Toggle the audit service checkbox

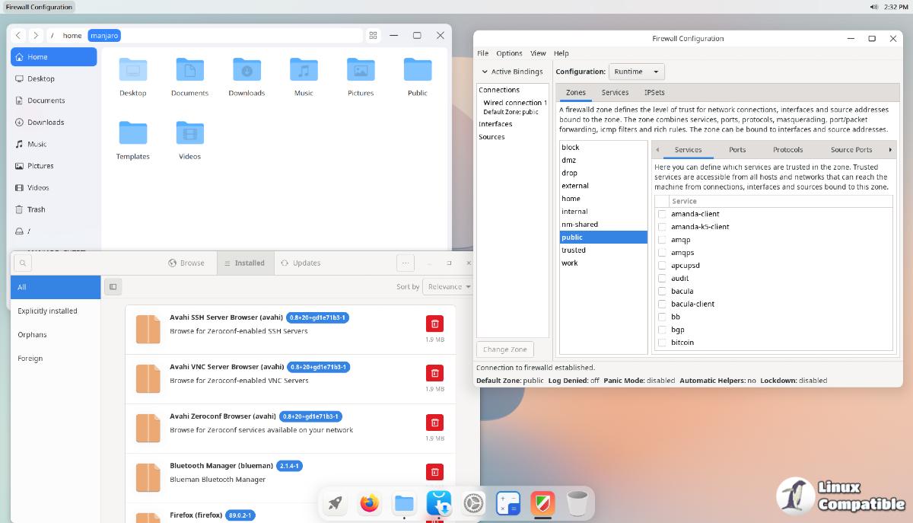(662, 279)
